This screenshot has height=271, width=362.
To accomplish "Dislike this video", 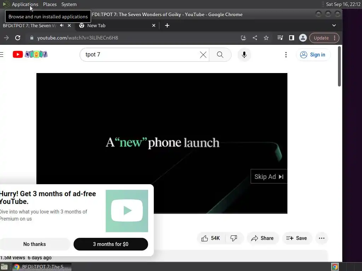I will point(234,238).
